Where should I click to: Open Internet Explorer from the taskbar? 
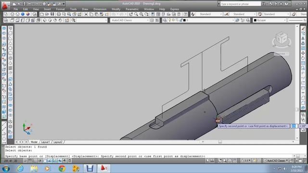click(x=20, y=169)
